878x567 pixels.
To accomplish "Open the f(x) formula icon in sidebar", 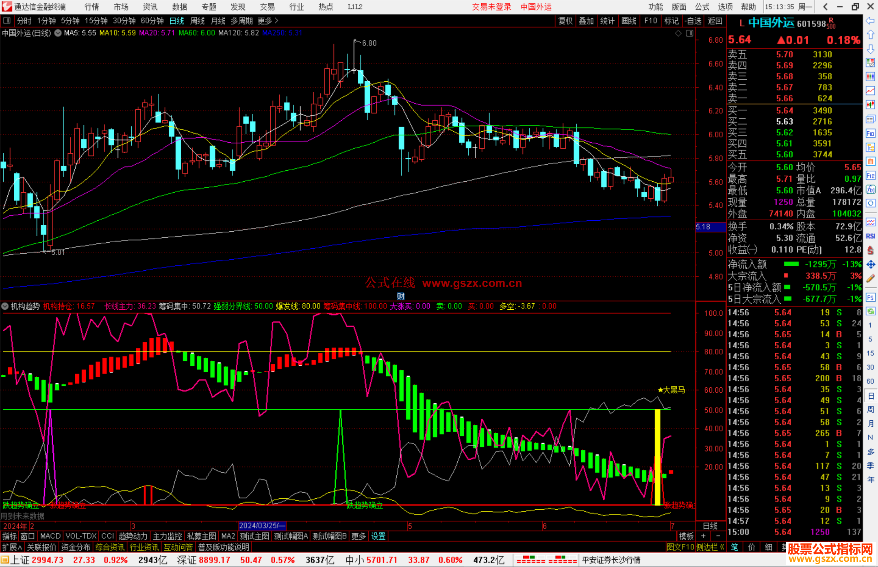I will point(870,189).
